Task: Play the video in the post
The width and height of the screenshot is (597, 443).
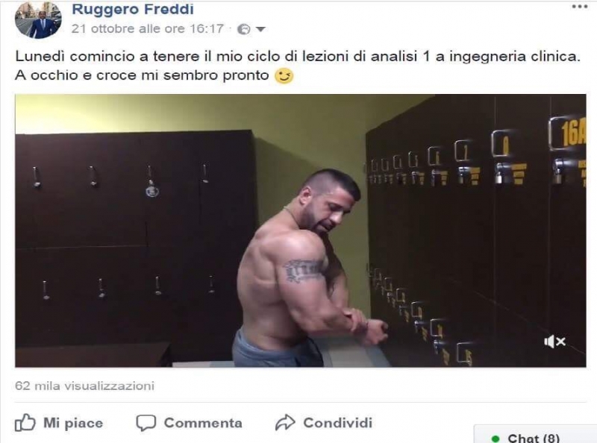Action: 301,230
